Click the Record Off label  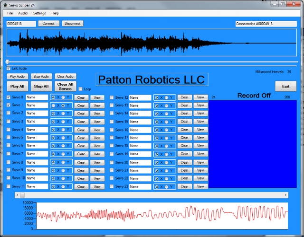pyautogui.click(x=254, y=96)
